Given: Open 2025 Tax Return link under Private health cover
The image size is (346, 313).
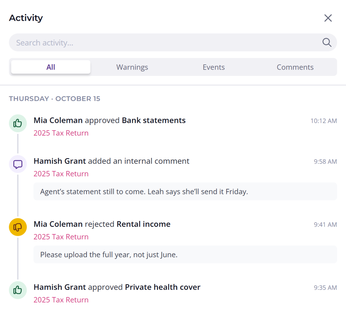Looking at the screenshot, I should (61, 300).
